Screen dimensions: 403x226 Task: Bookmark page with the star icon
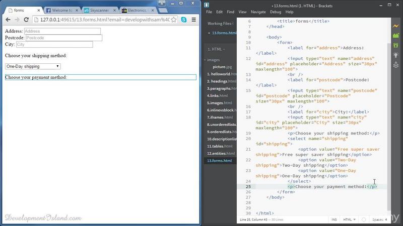tap(174, 20)
